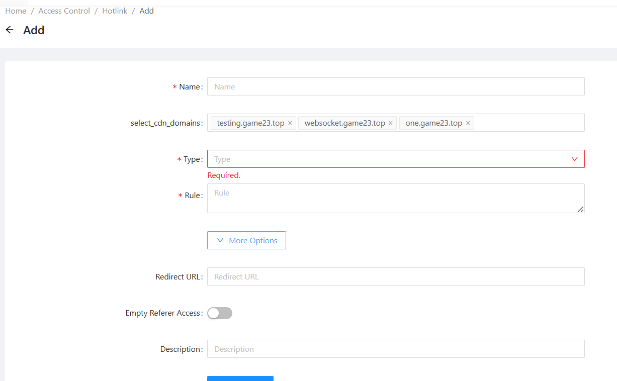This screenshot has width=617, height=381.
Task: Click the Description input field
Action: (x=396, y=349)
